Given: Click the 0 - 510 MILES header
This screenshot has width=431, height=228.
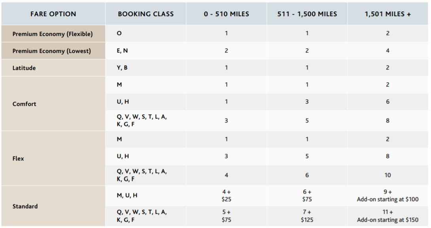Looking at the screenshot, I should 226,14.
